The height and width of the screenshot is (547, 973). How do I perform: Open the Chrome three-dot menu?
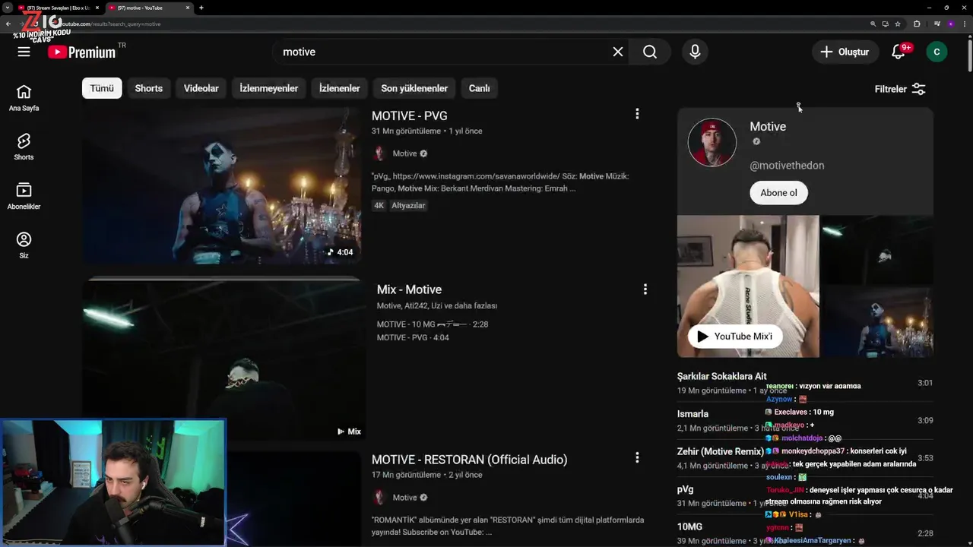tap(964, 24)
